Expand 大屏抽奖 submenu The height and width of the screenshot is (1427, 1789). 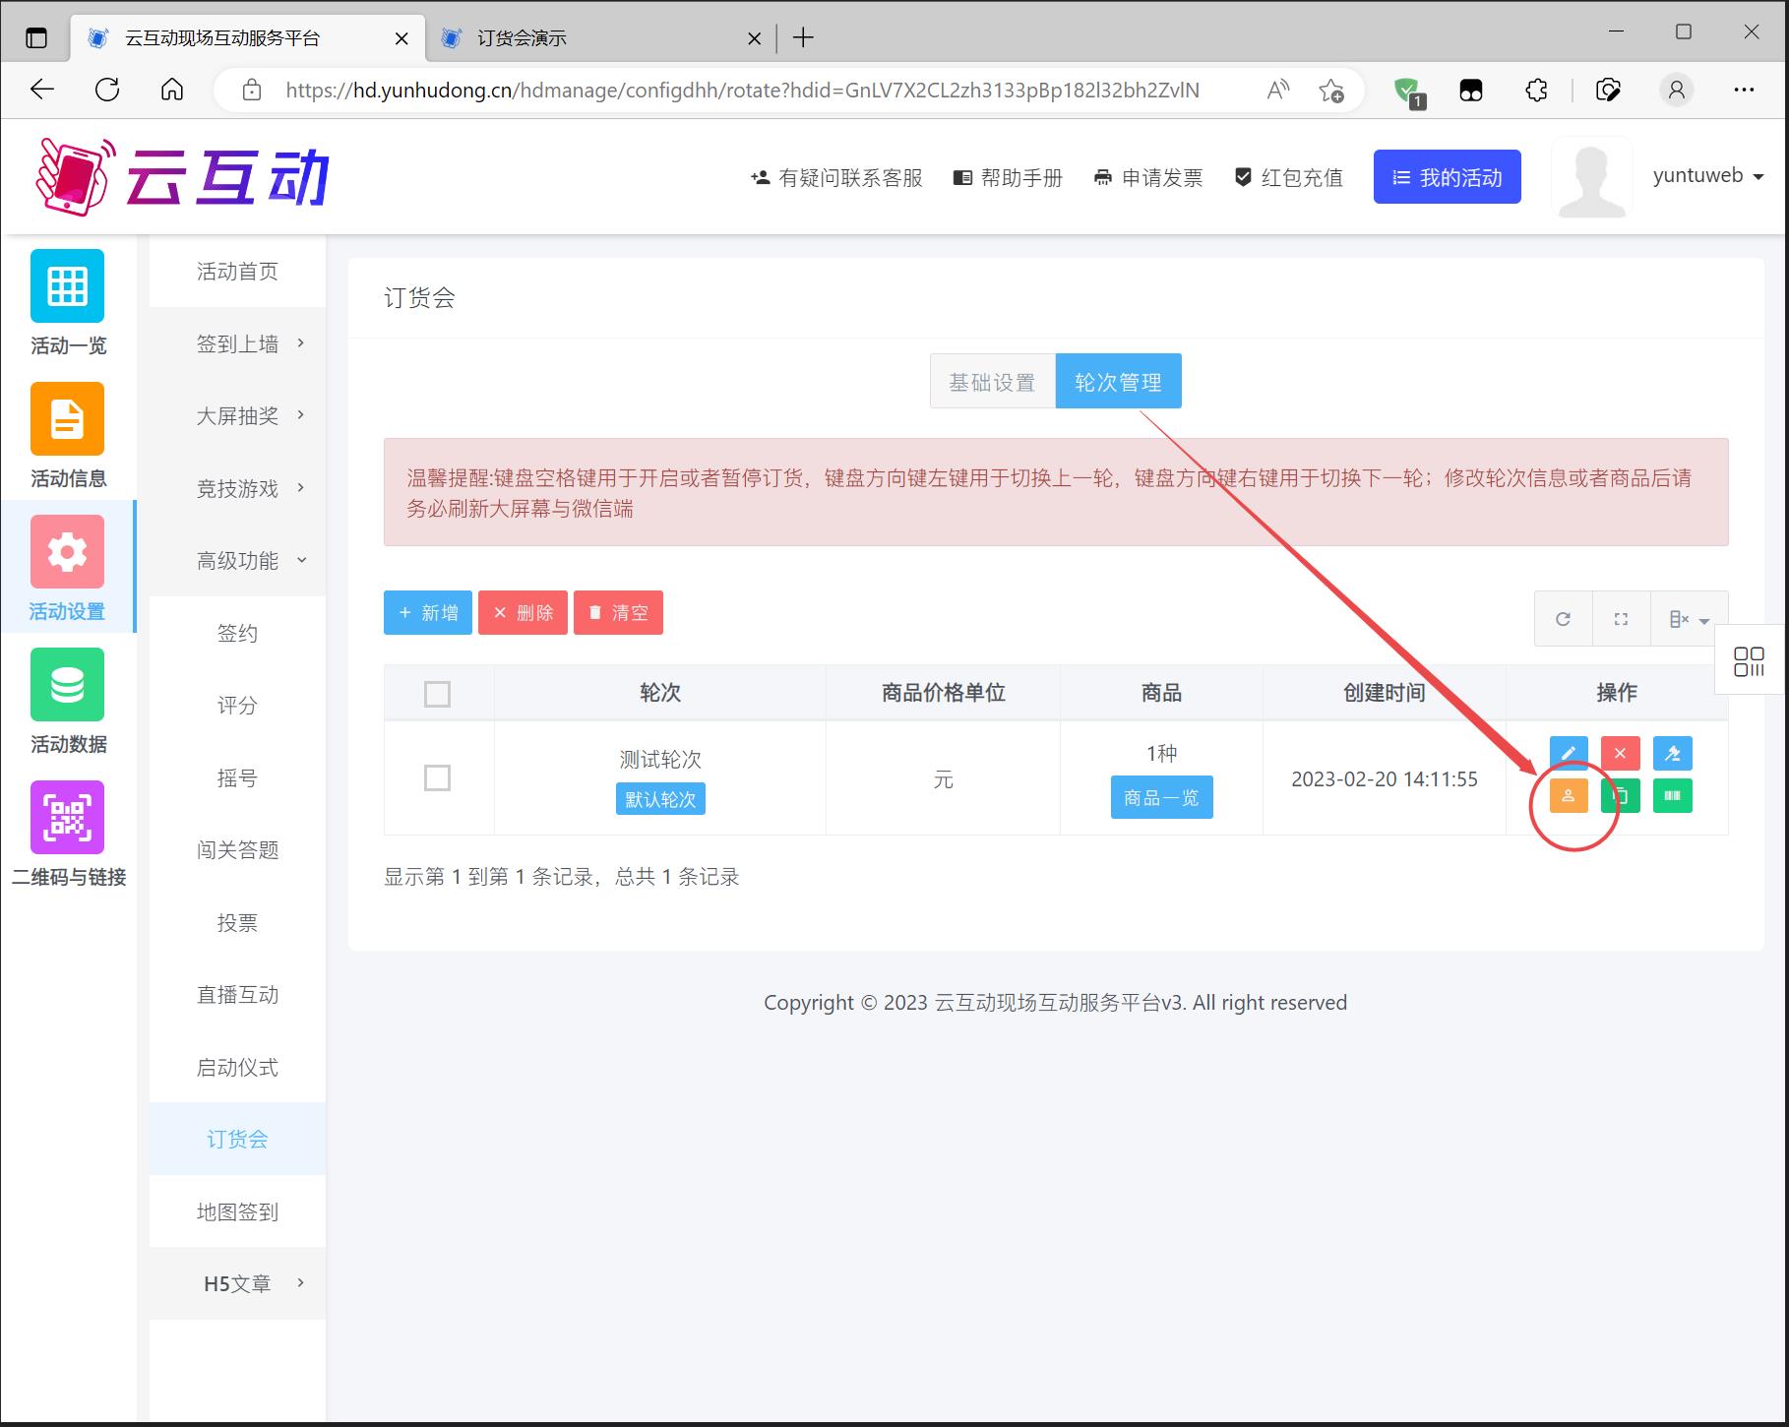[237, 416]
